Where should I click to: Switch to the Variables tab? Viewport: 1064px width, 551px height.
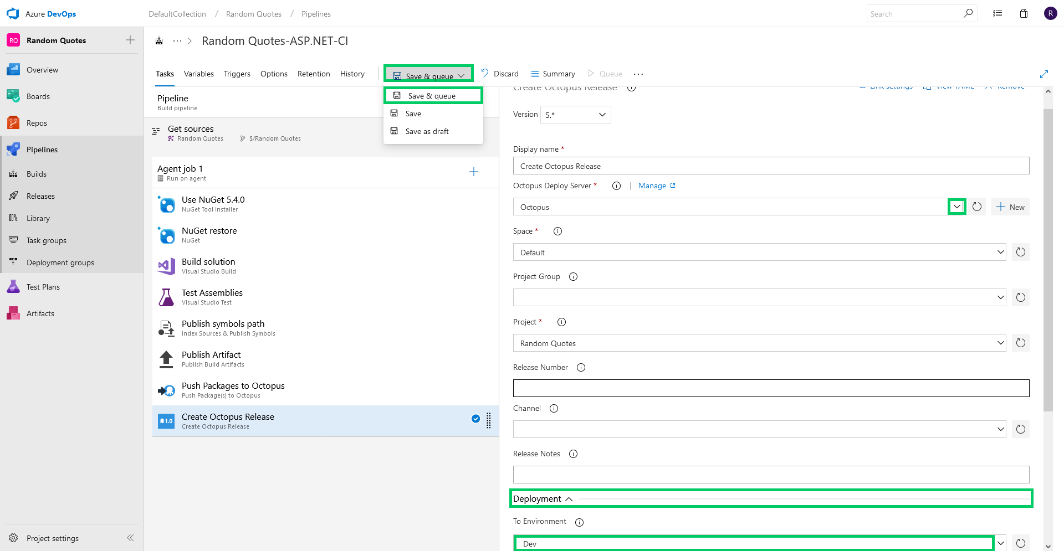click(x=199, y=74)
